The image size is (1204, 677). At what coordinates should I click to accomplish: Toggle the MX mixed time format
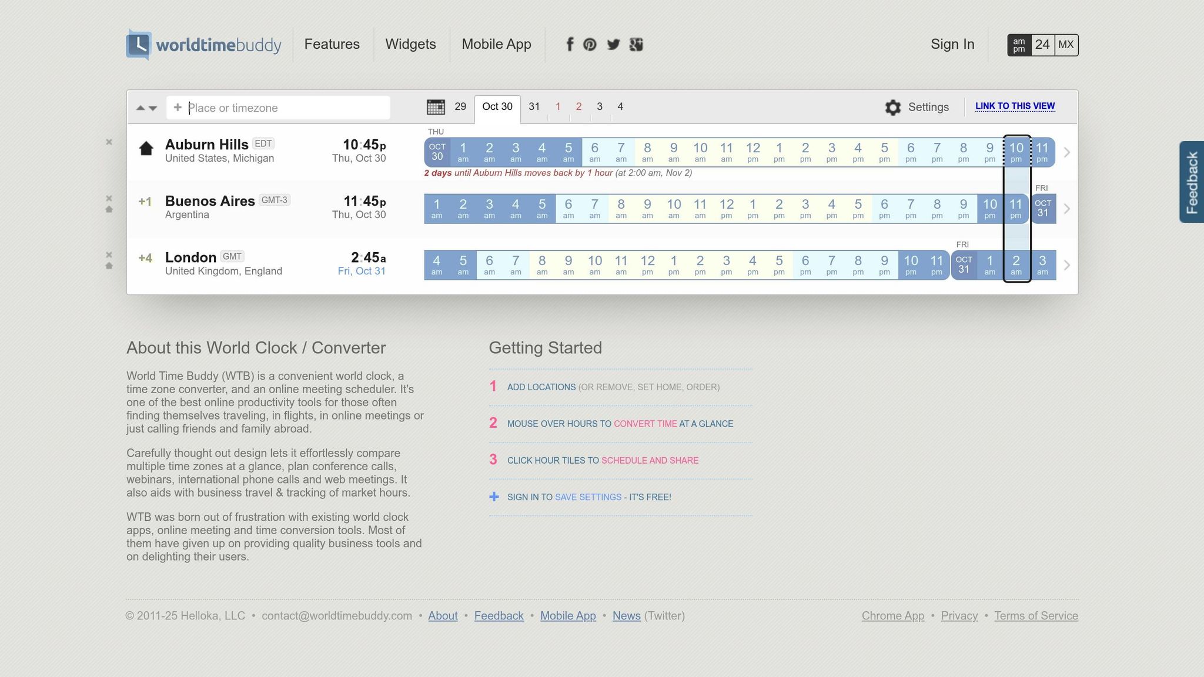pyautogui.click(x=1066, y=45)
